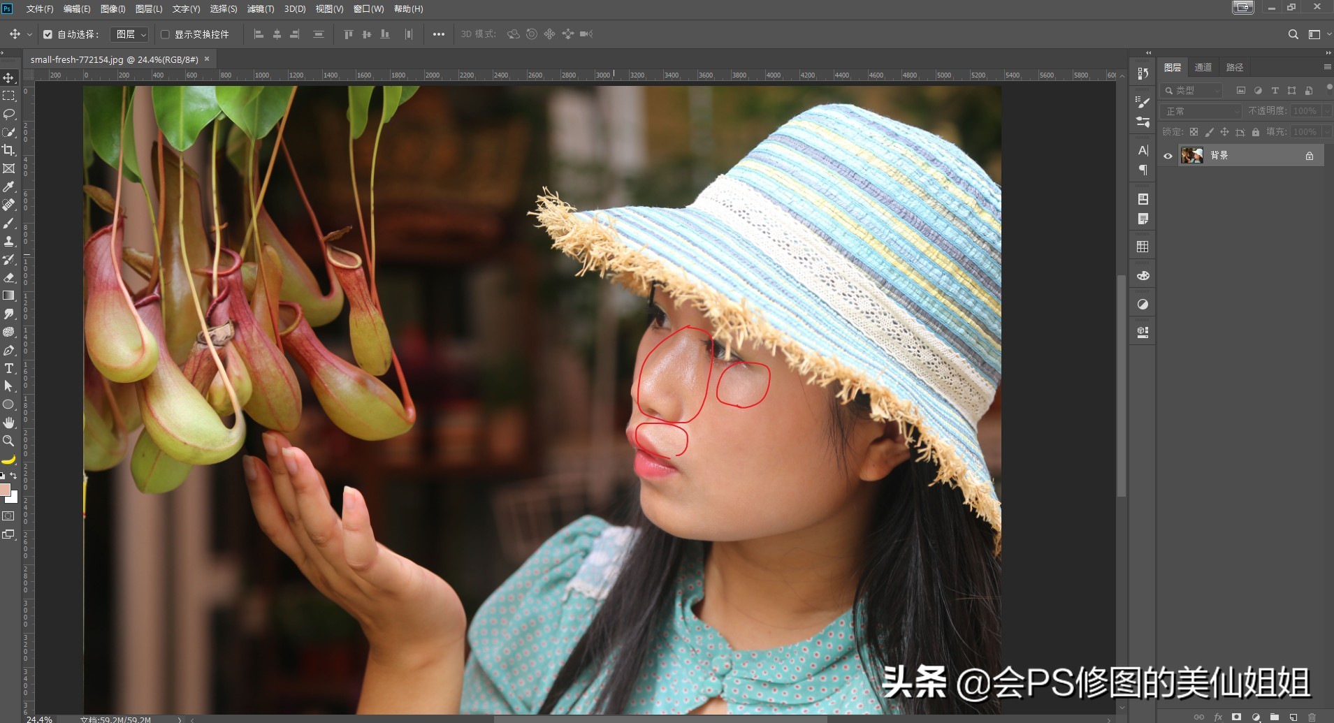Open the History panel icon
This screenshot has width=1334, height=723.
1143,73
